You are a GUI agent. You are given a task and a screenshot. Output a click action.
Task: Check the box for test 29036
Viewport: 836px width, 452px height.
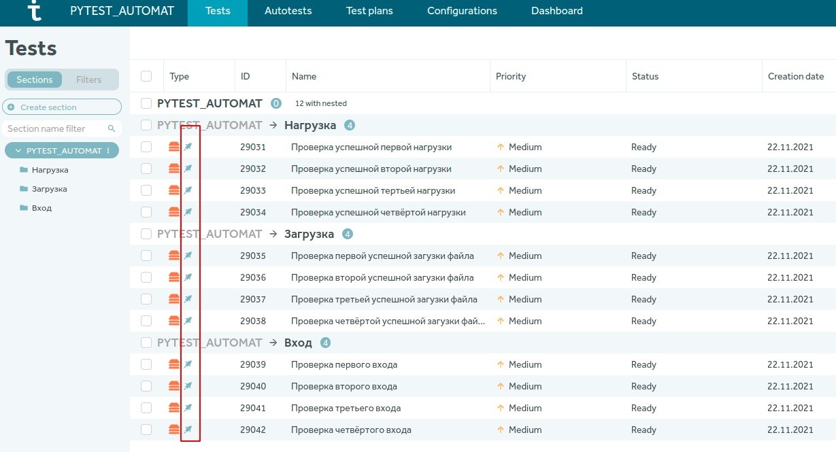pos(146,277)
